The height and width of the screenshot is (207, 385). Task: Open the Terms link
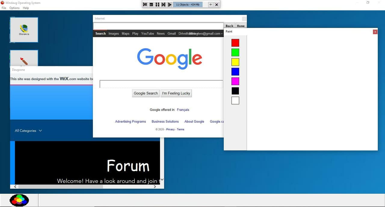(180, 129)
